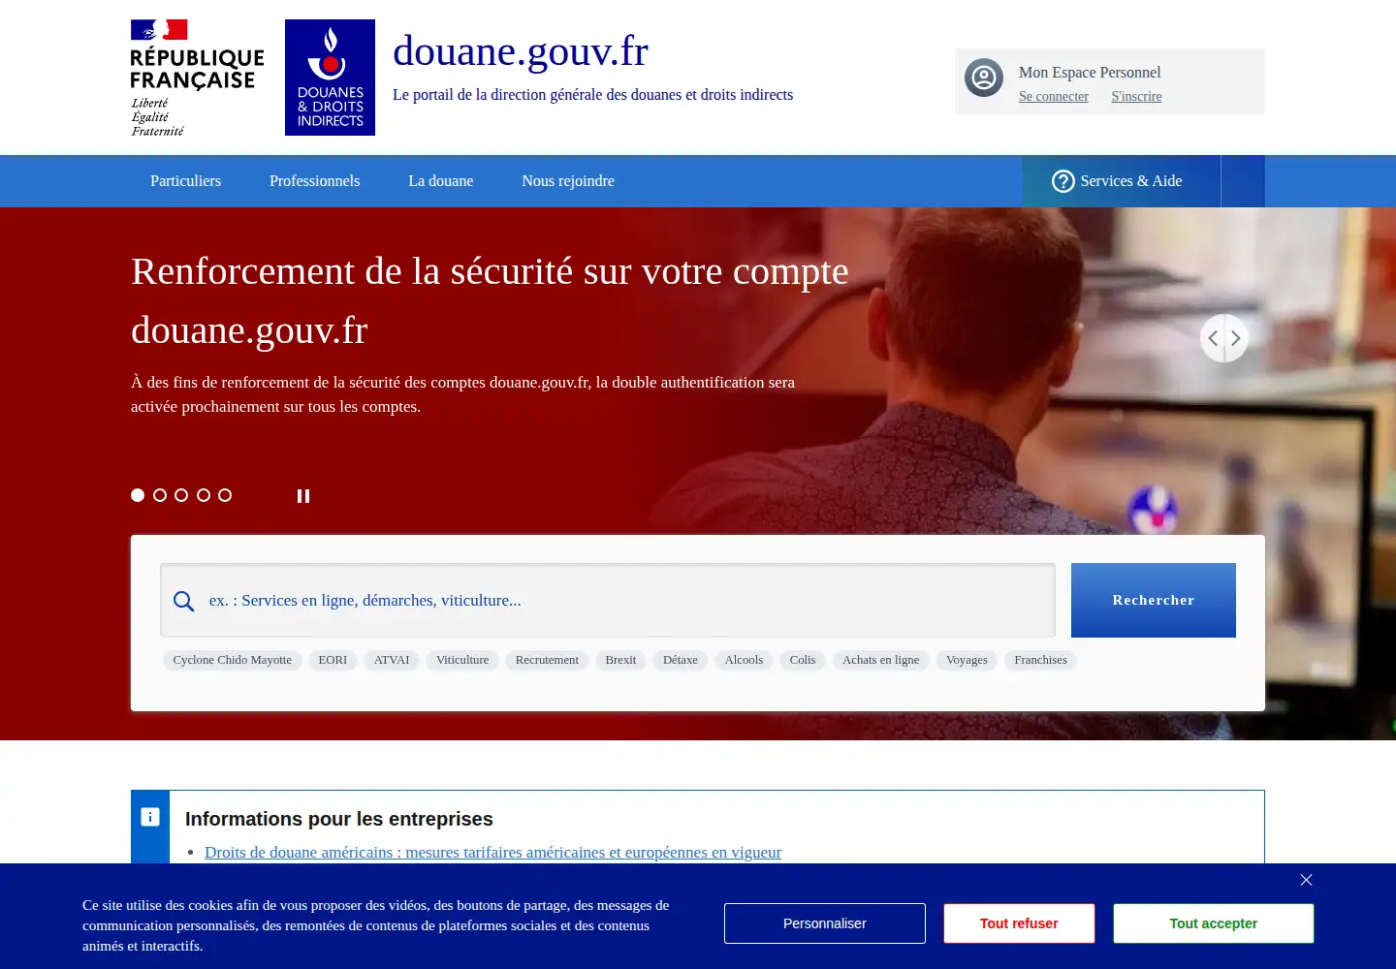Select the fifth carousel slide dot
This screenshot has height=969, width=1396.
pos(225,495)
